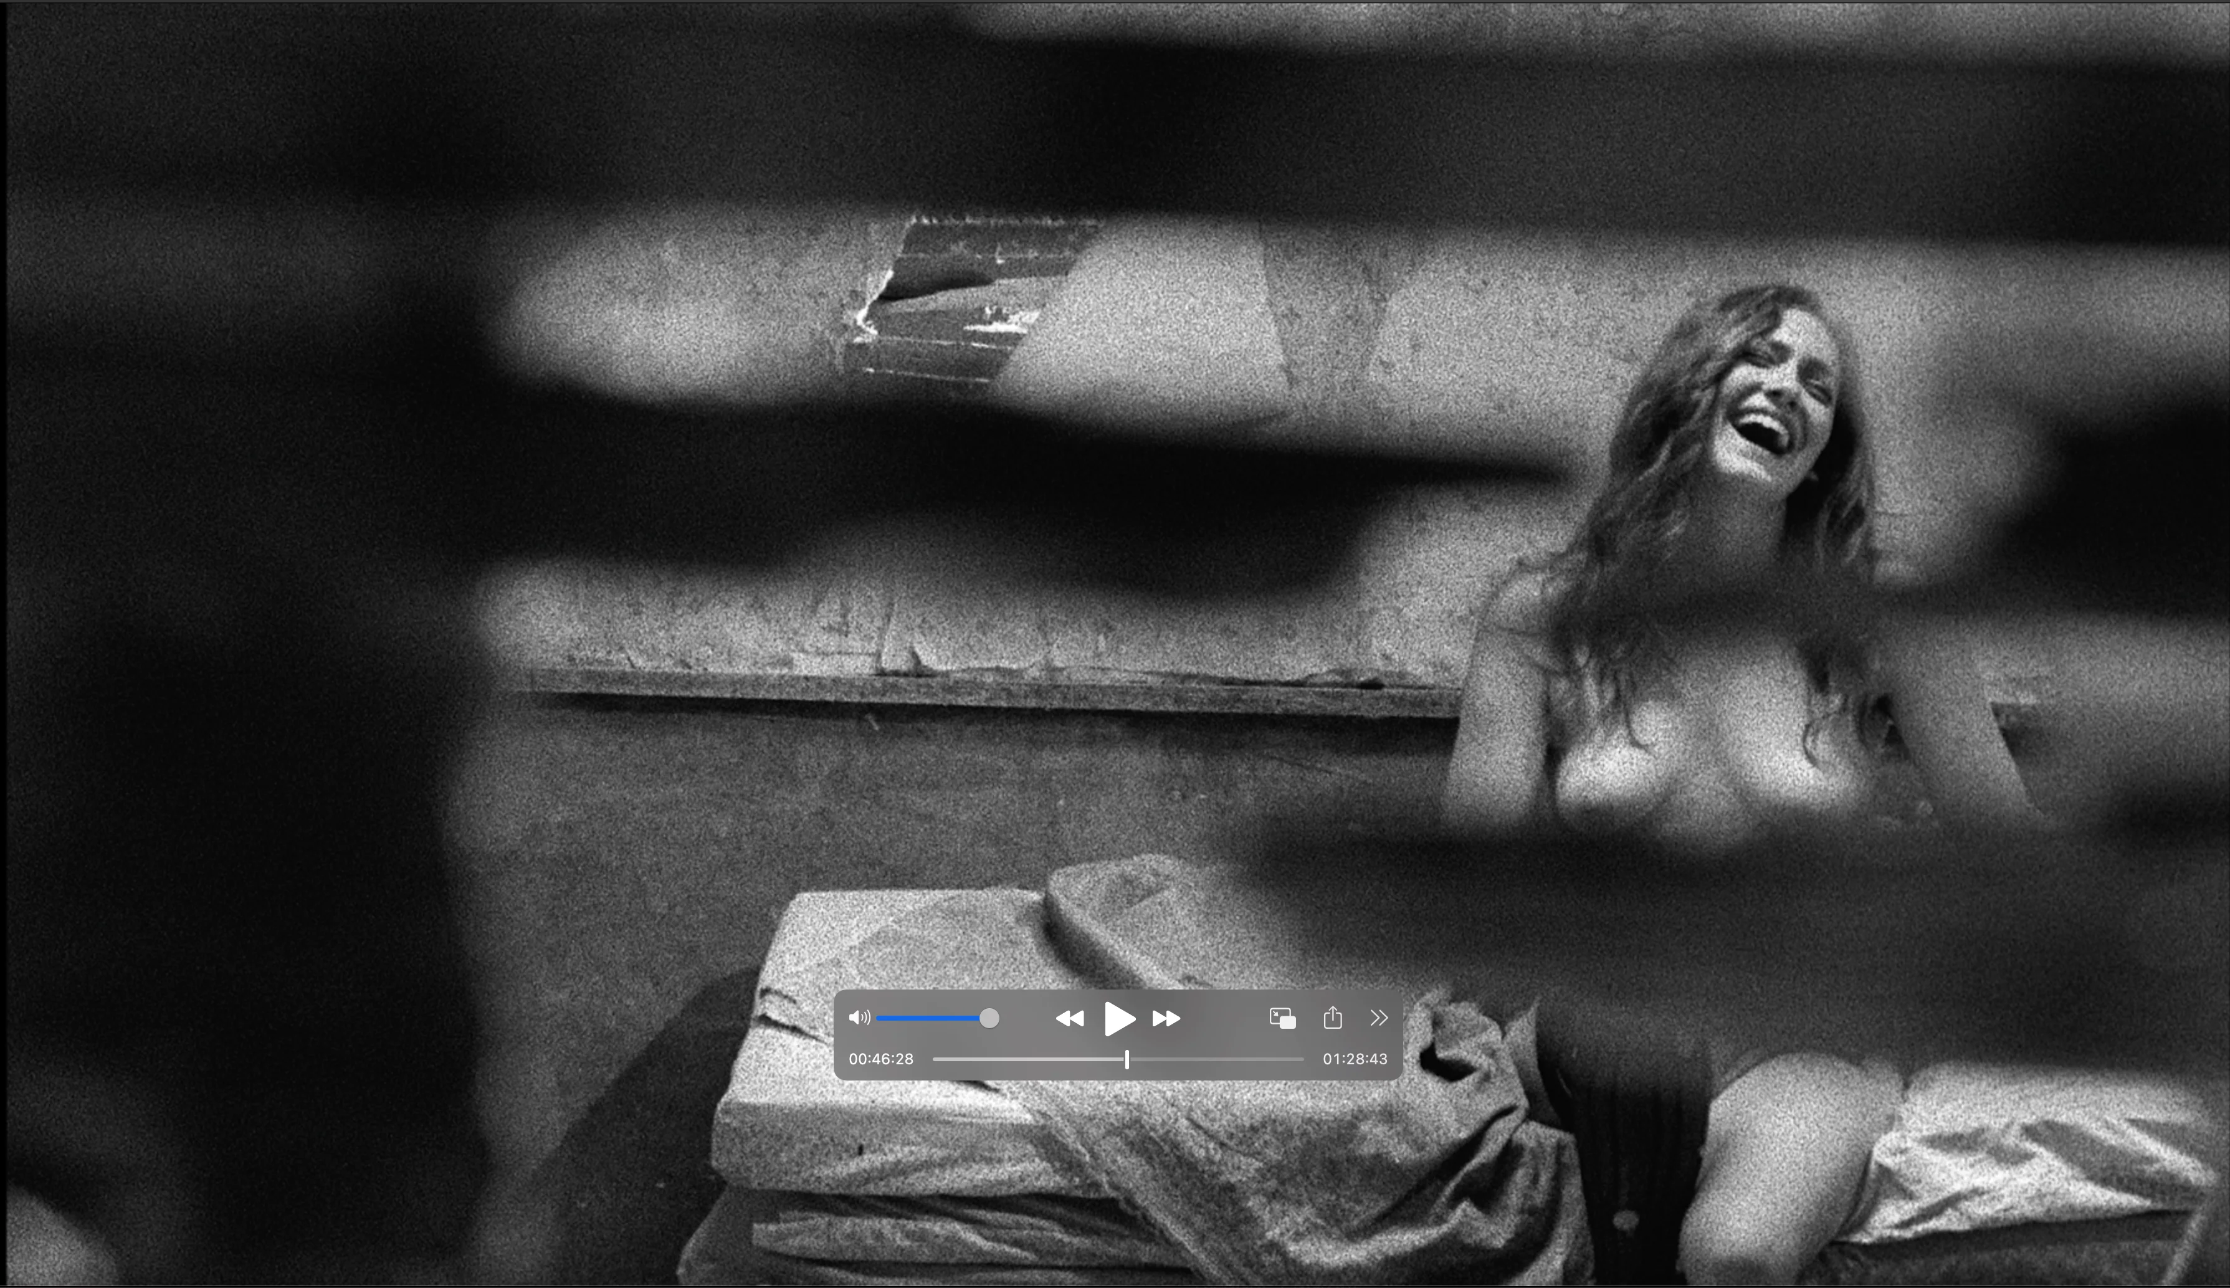
Task: Click the playhead marker on the timeline
Action: click(x=1127, y=1059)
